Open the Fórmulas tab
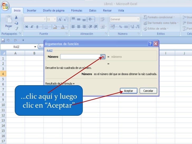192x144 pixels. 77,11
